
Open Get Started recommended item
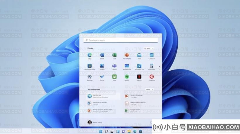click(x=104, y=96)
